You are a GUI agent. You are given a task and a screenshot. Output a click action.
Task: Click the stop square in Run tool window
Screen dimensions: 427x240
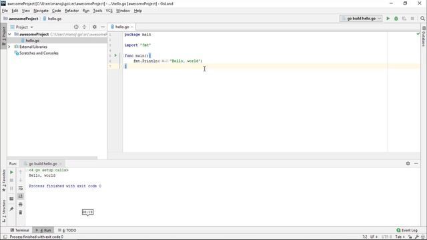pos(11,180)
